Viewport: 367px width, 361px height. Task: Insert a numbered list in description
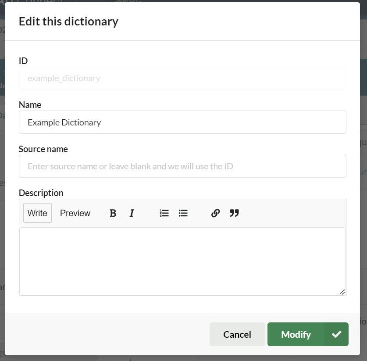tap(164, 213)
